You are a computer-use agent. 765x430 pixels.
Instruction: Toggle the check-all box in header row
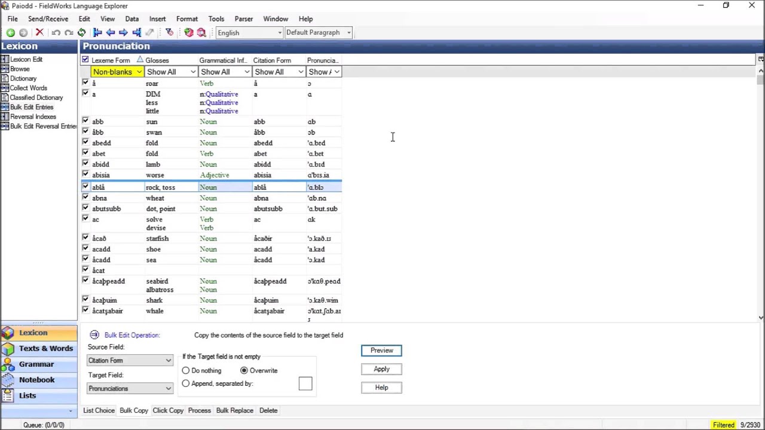tap(85, 60)
